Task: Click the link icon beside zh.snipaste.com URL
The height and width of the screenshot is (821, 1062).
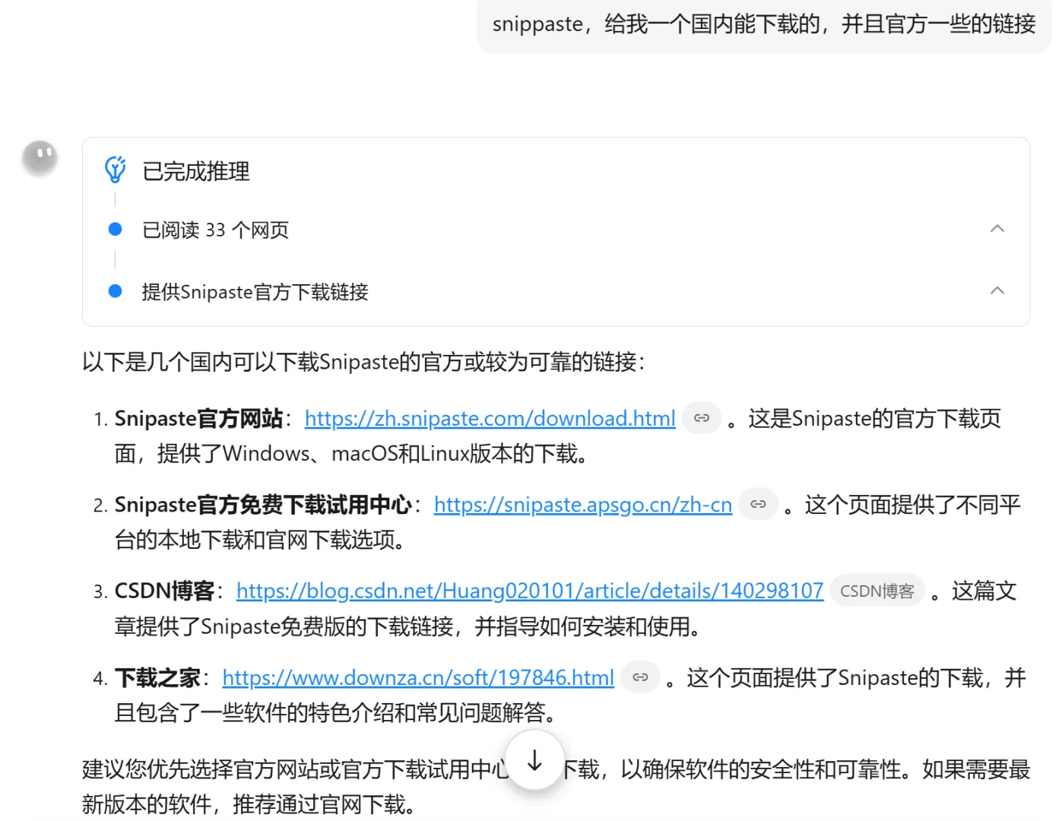Action: pos(701,418)
